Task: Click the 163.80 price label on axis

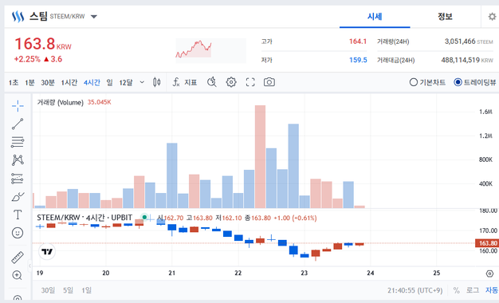Action: 486,243
